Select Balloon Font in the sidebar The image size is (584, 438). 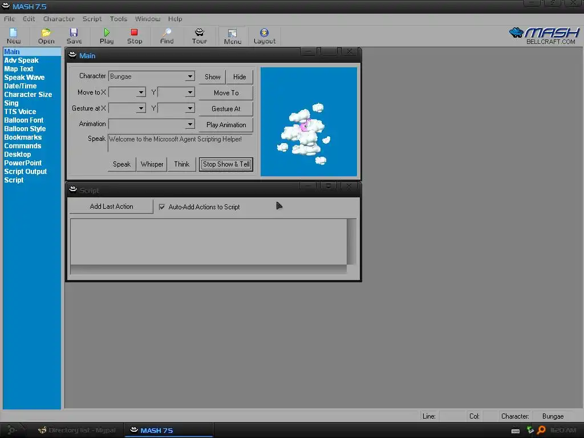pyautogui.click(x=24, y=120)
